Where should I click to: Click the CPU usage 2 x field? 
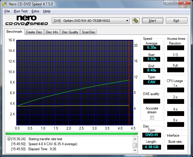tap(176, 102)
